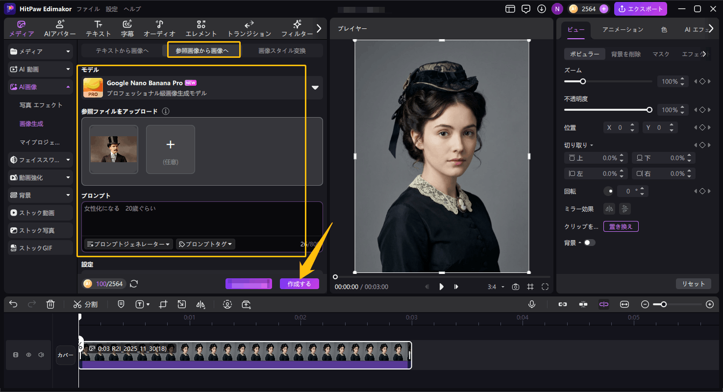This screenshot has height=392, width=723.
Task: Click the microphone voice-over recording icon
Action: tap(531, 304)
